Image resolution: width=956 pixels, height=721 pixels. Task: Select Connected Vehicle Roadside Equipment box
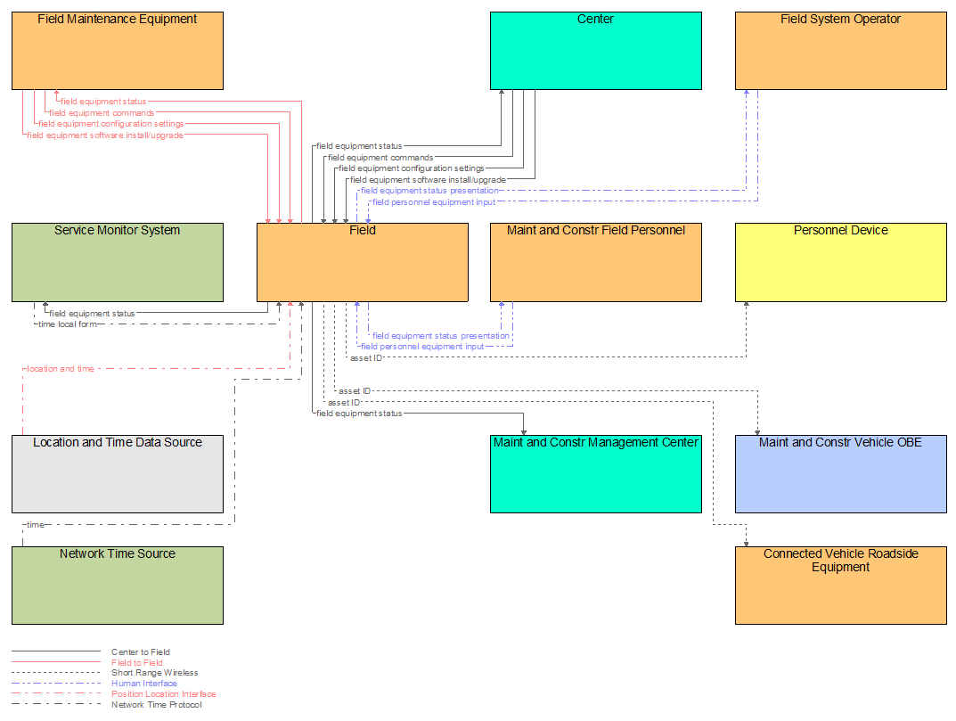(841, 585)
